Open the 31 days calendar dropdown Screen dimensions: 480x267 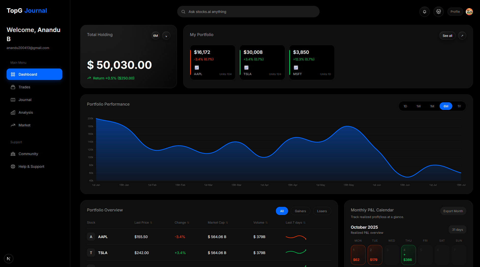(x=457, y=229)
